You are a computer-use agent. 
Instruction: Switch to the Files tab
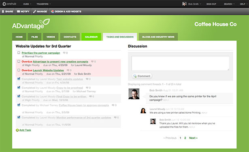coord(34,37)
